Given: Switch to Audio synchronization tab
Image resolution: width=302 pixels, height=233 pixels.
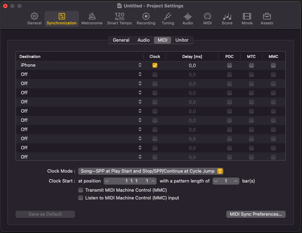Looking at the screenshot, I should [x=144, y=40].
